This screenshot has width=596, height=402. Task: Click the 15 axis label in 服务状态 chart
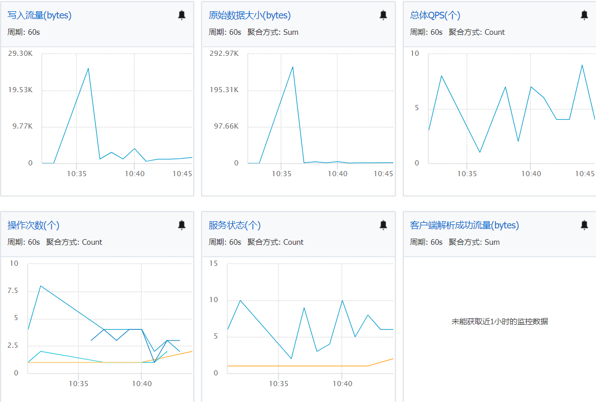point(213,263)
